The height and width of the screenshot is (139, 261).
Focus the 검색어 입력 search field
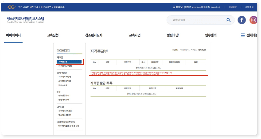[196, 20]
